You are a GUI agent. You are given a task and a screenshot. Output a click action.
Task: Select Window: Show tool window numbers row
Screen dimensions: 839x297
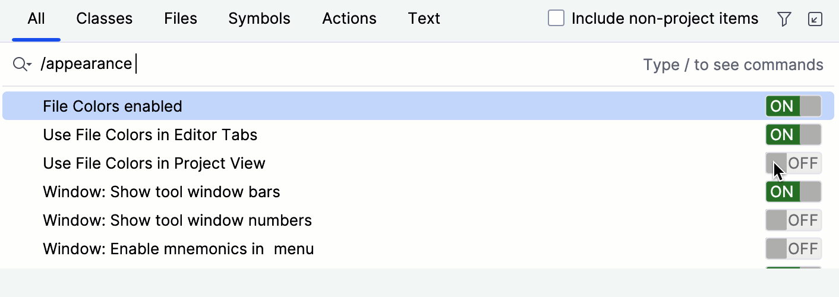click(418, 220)
